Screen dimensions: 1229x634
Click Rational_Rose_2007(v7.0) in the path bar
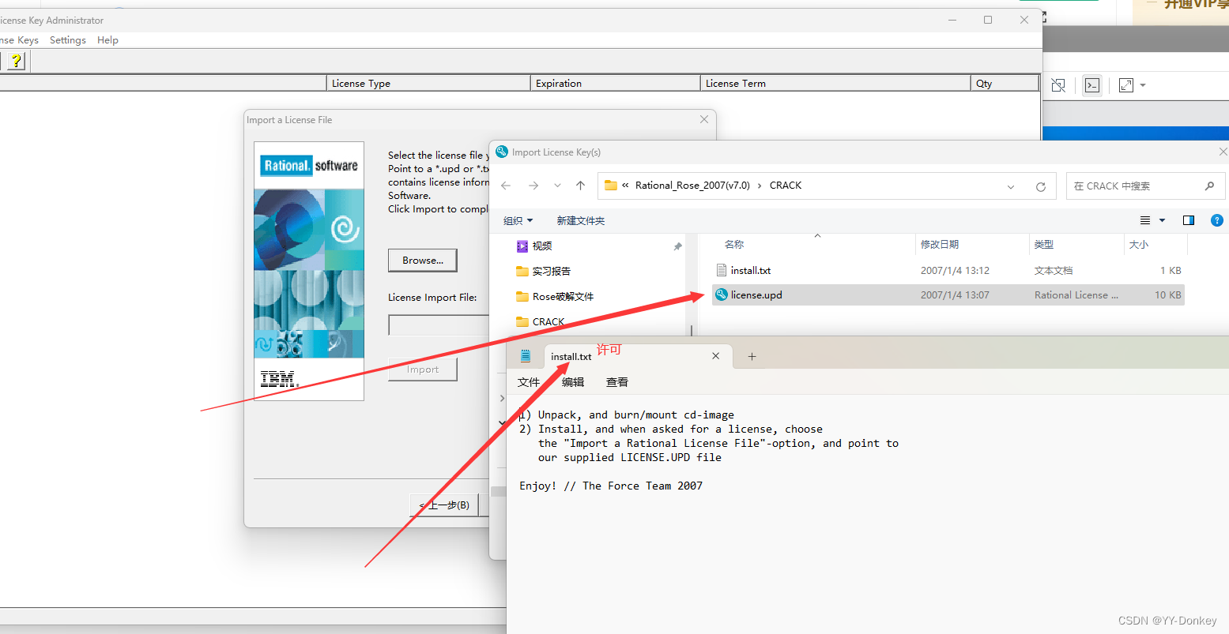point(692,186)
